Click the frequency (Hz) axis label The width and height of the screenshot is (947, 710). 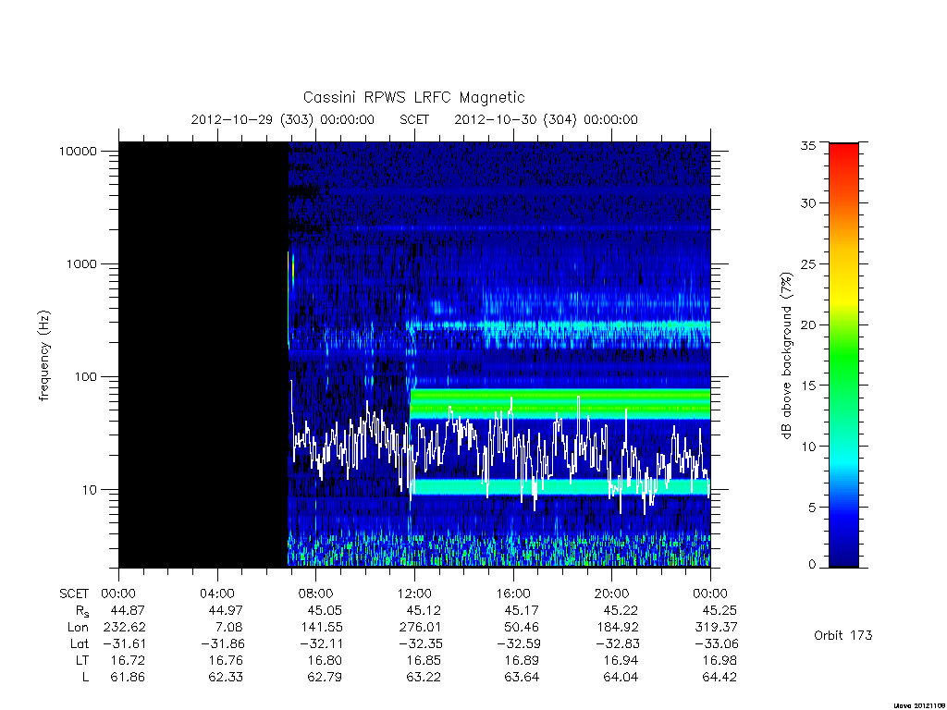[x=43, y=356]
